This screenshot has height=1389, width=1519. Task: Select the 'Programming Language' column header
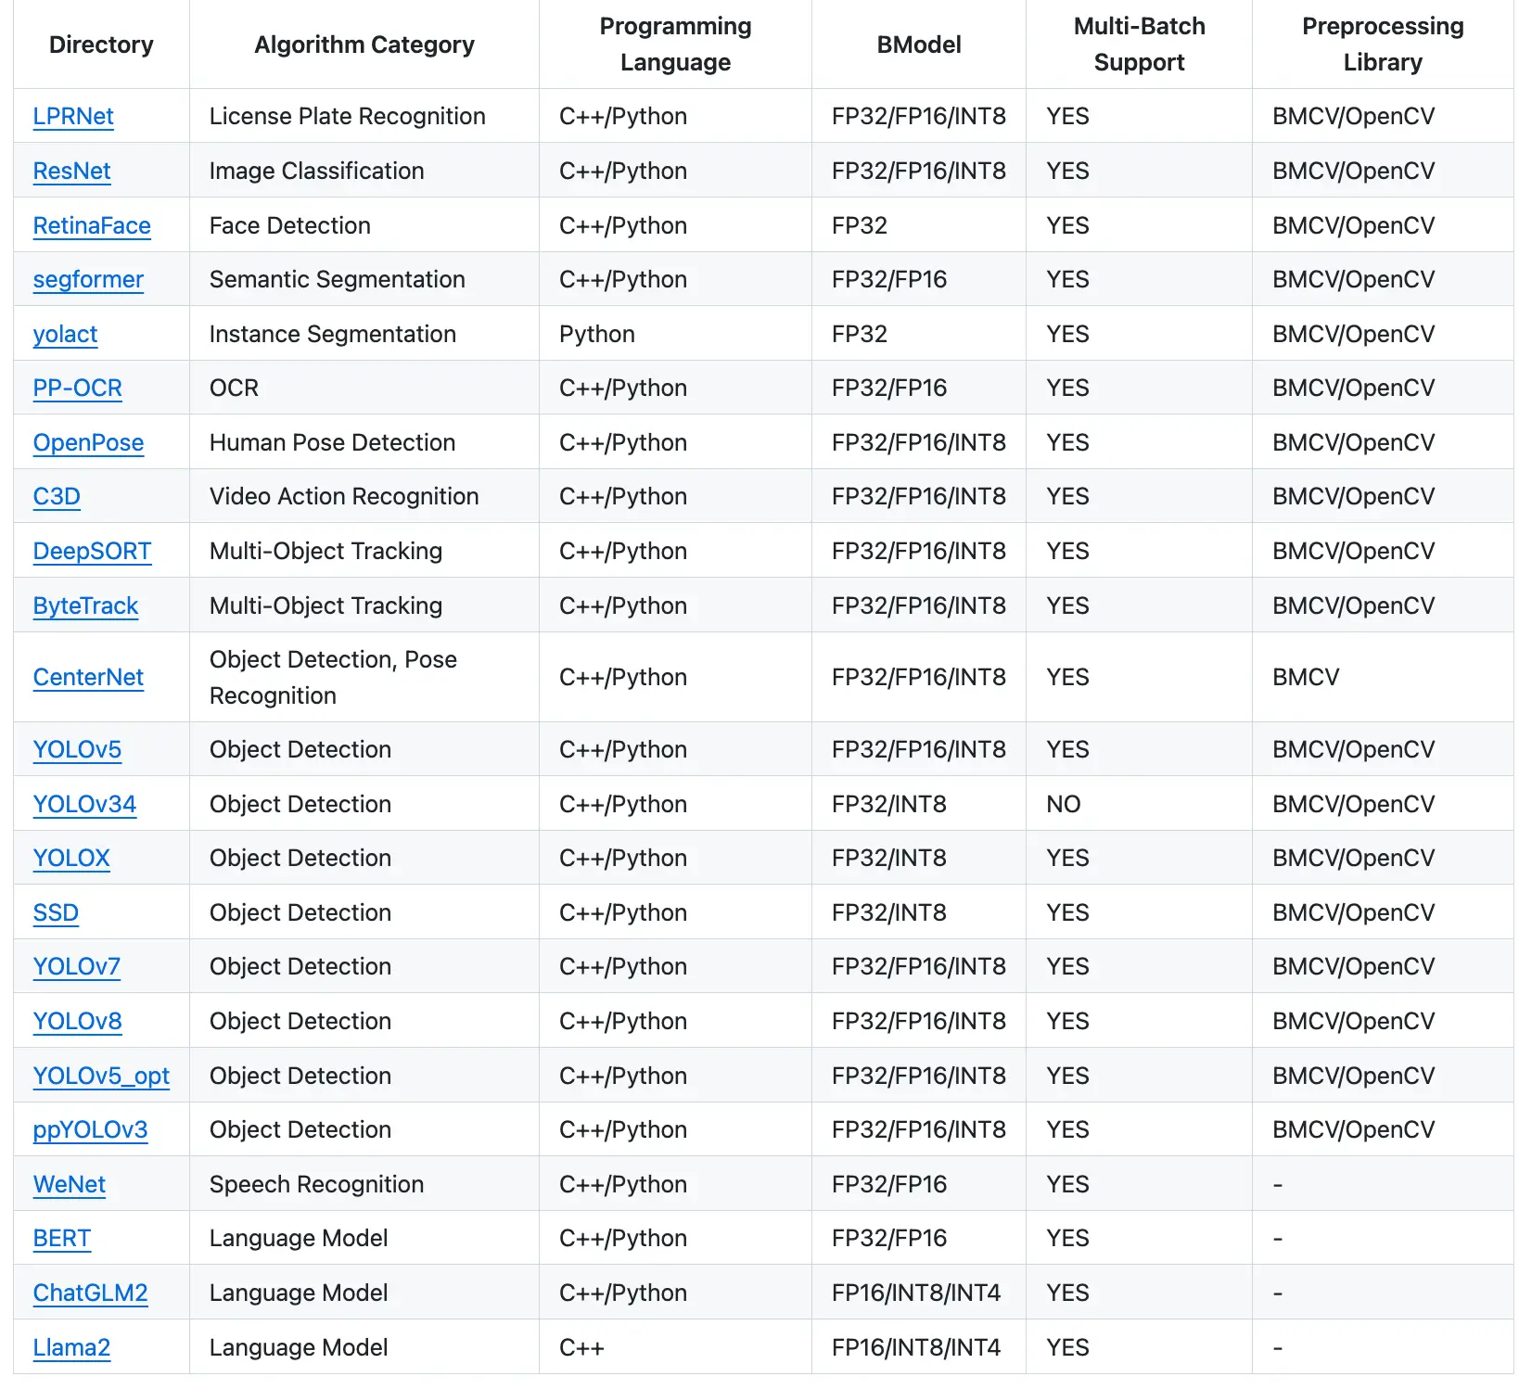tap(675, 45)
